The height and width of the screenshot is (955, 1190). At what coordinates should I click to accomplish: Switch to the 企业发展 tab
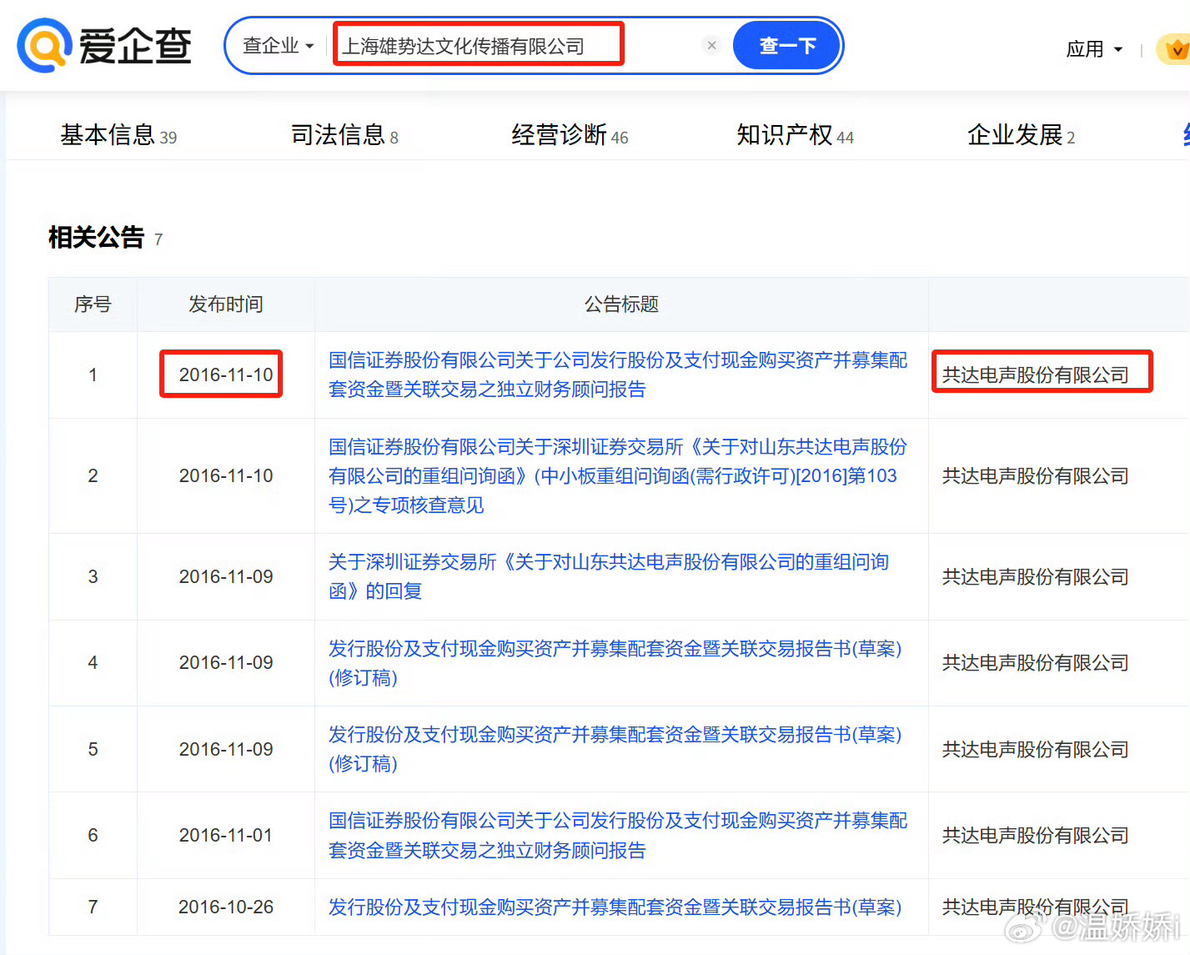pyautogui.click(x=1021, y=134)
